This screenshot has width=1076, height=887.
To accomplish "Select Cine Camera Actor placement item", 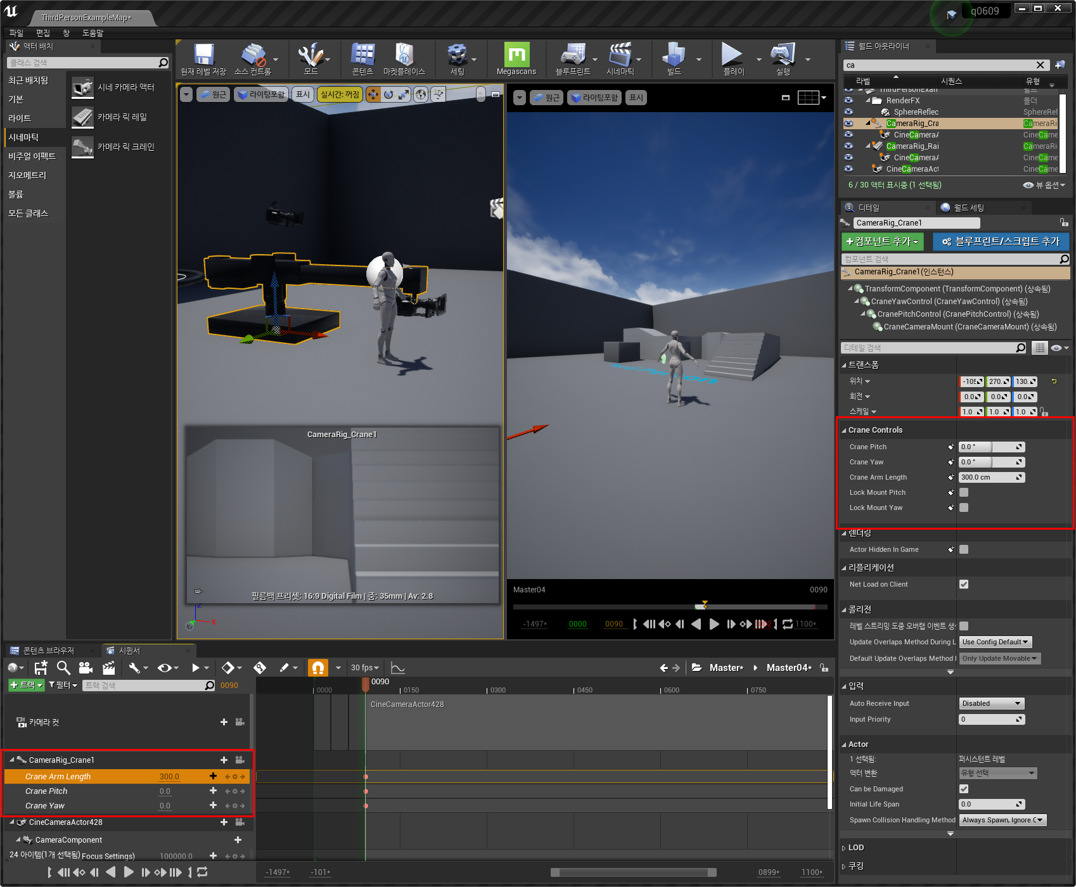I will tap(119, 87).
